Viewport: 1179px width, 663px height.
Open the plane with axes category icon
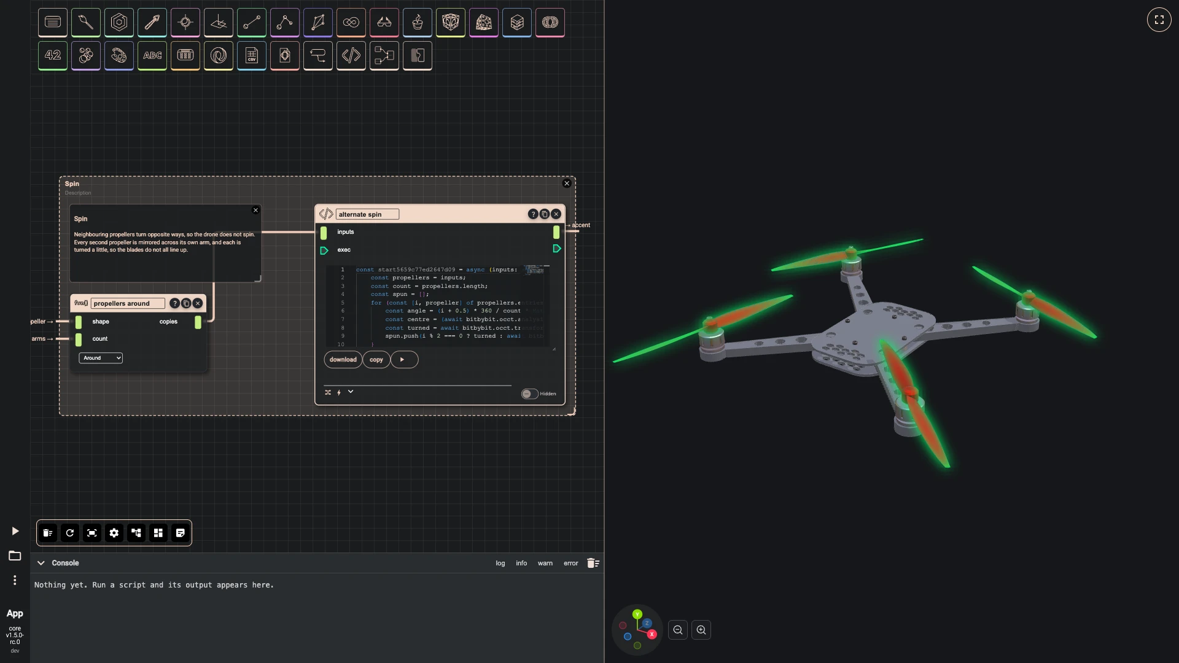coord(219,23)
